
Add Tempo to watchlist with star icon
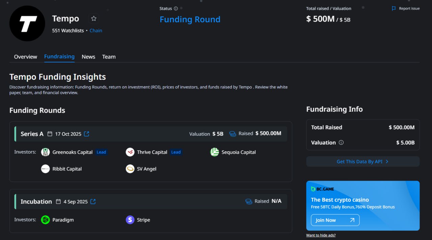[x=94, y=19]
